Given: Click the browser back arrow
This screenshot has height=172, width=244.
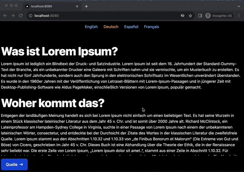Looking at the screenshot, I should tap(5, 16).
